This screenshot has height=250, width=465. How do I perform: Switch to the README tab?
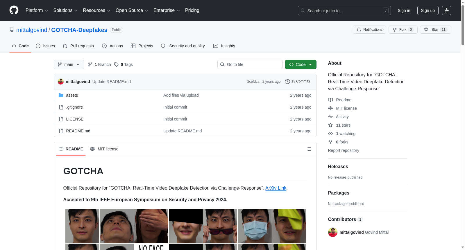pos(71,149)
